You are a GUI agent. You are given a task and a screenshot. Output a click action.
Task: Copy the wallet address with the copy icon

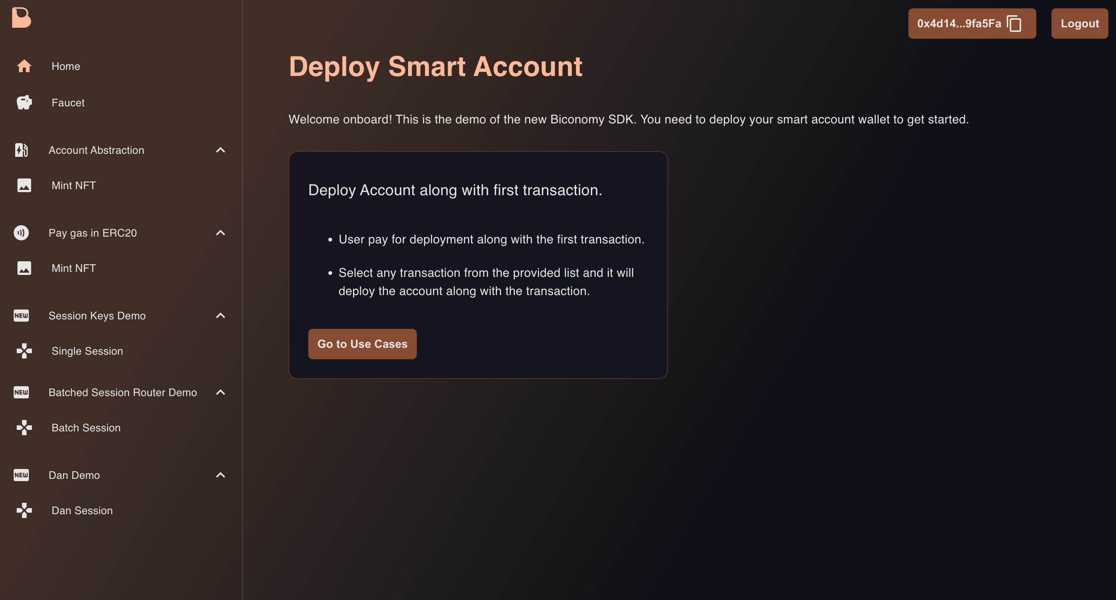coord(1014,24)
